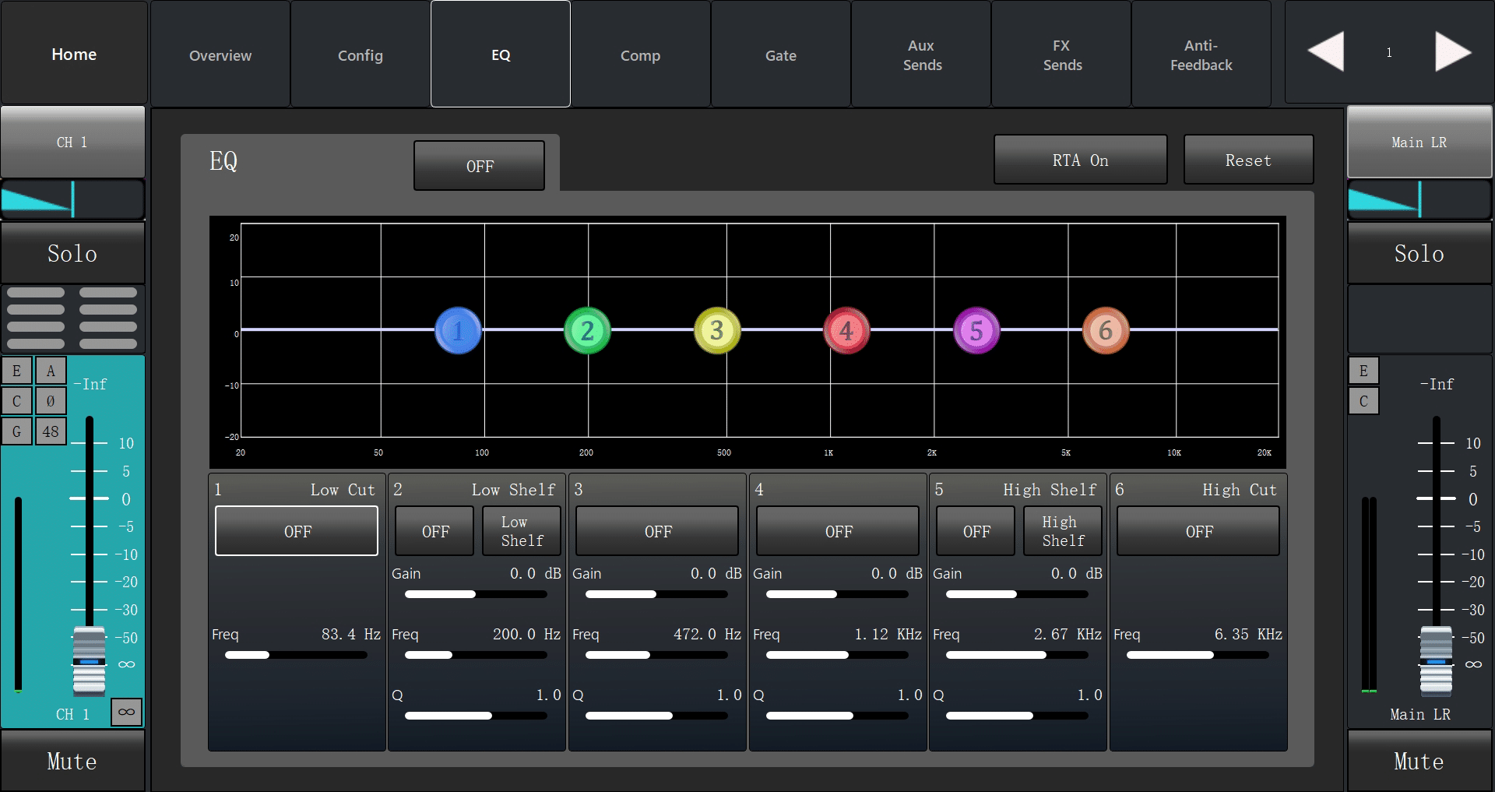The width and height of the screenshot is (1495, 792).
Task: Enable the High Cut band 6 filter
Action: point(1198,531)
